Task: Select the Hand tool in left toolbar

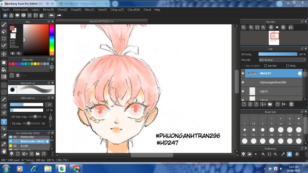Action: click(x=4, y=151)
